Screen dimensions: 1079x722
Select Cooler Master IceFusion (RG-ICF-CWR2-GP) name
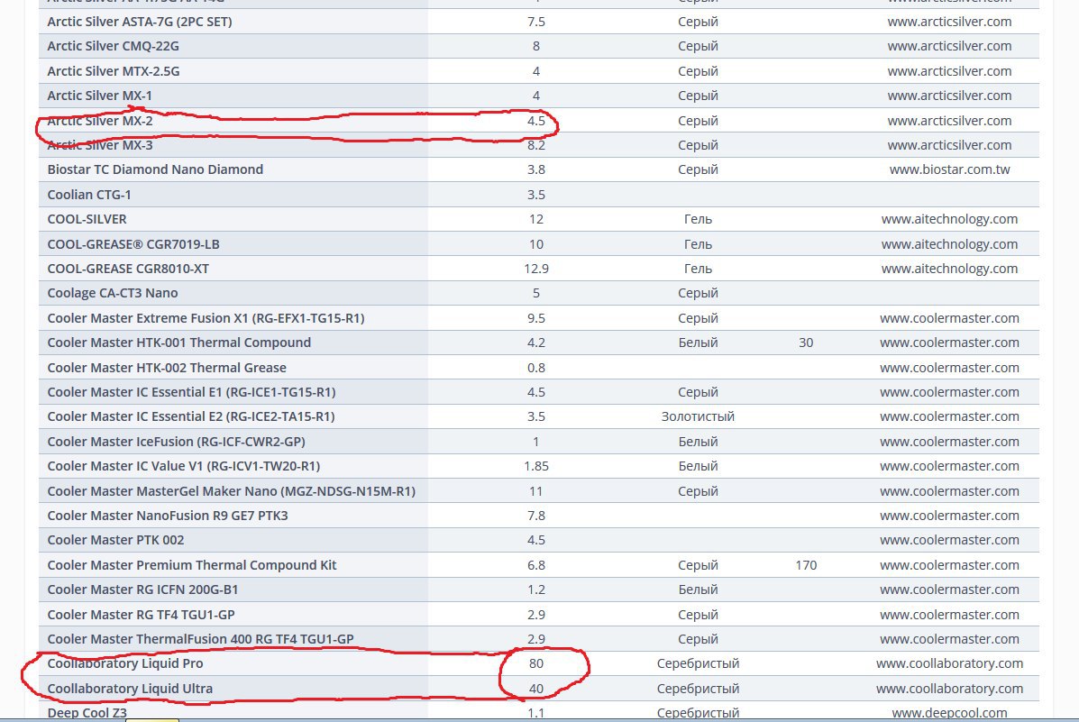tap(176, 441)
